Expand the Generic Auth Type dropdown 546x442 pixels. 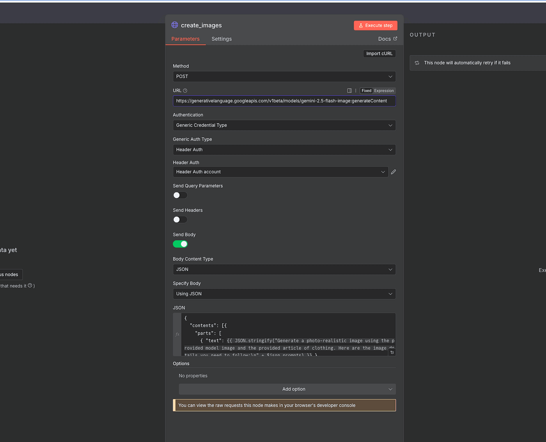284,150
